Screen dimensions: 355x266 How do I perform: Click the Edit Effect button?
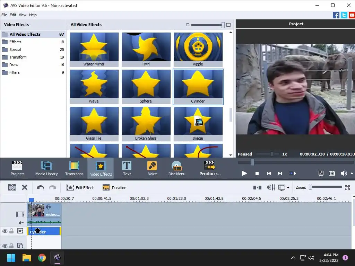(x=80, y=187)
